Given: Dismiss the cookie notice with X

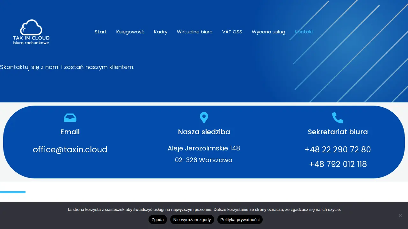Looking at the screenshot, I should pos(400,215).
